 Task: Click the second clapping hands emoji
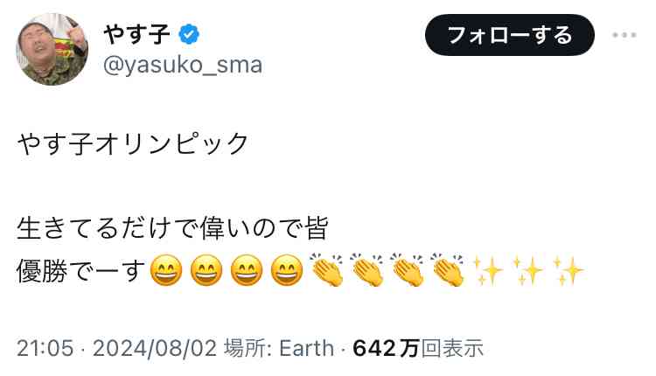[x=368, y=272]
